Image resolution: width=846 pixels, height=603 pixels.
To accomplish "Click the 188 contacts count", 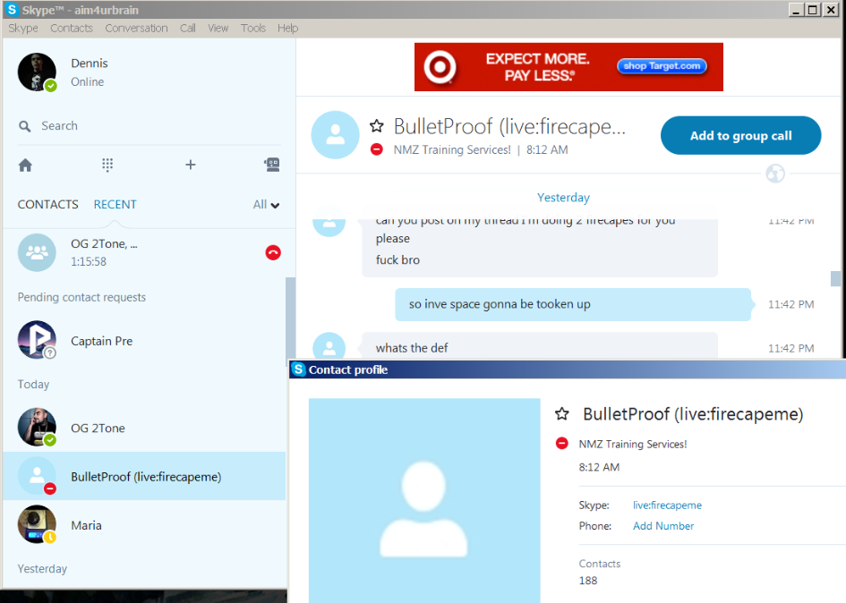I will coord(588,581).
